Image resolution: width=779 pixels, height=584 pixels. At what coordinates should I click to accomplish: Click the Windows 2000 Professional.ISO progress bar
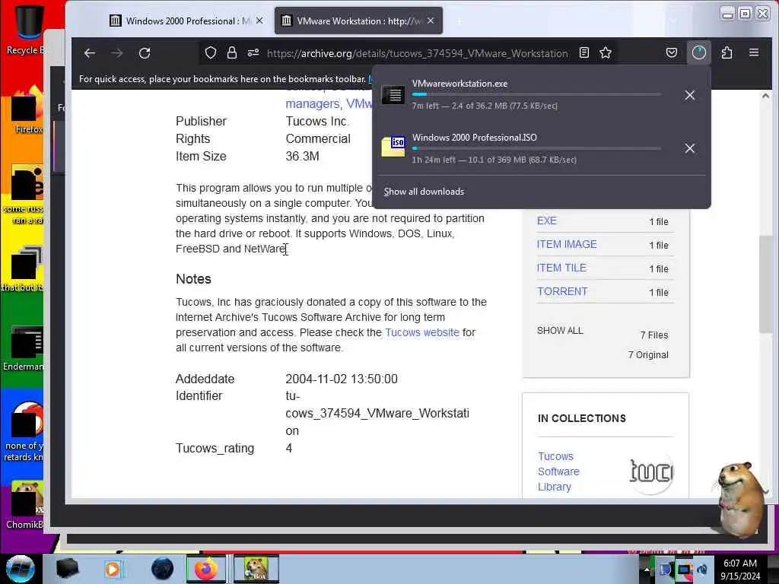click(x=536, y=148)
